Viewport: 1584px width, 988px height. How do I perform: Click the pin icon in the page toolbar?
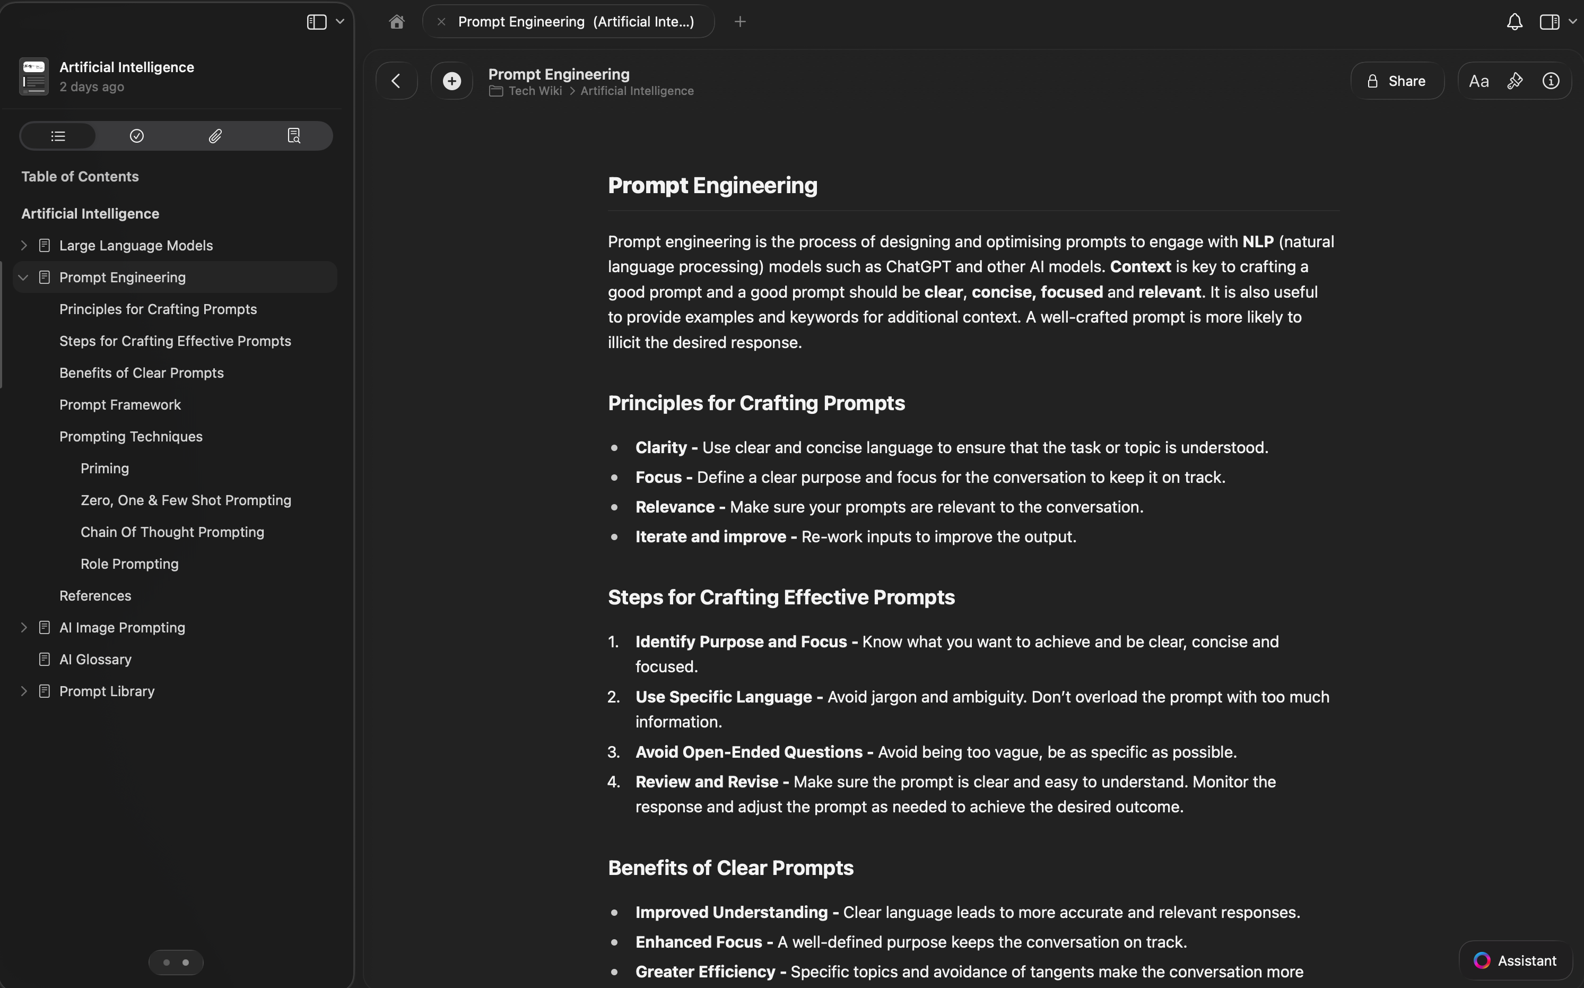(x=1515, y=81)
